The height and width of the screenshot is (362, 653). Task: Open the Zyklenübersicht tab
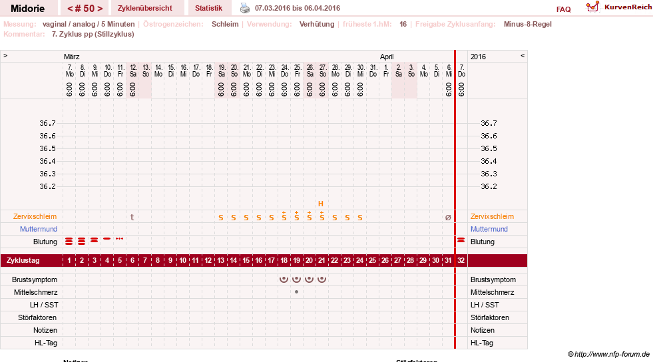(x=145, y=8)
